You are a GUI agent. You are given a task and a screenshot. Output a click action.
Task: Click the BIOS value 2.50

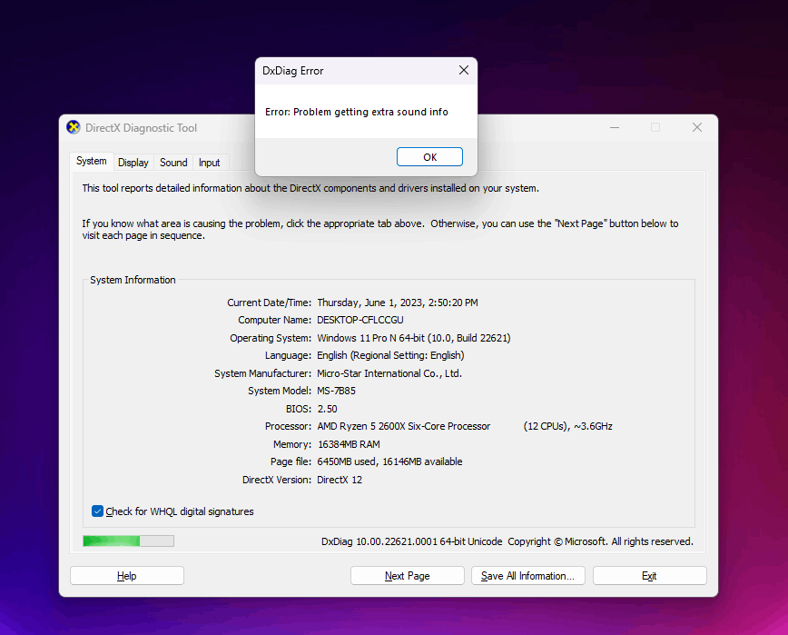(x=327, y=409)
